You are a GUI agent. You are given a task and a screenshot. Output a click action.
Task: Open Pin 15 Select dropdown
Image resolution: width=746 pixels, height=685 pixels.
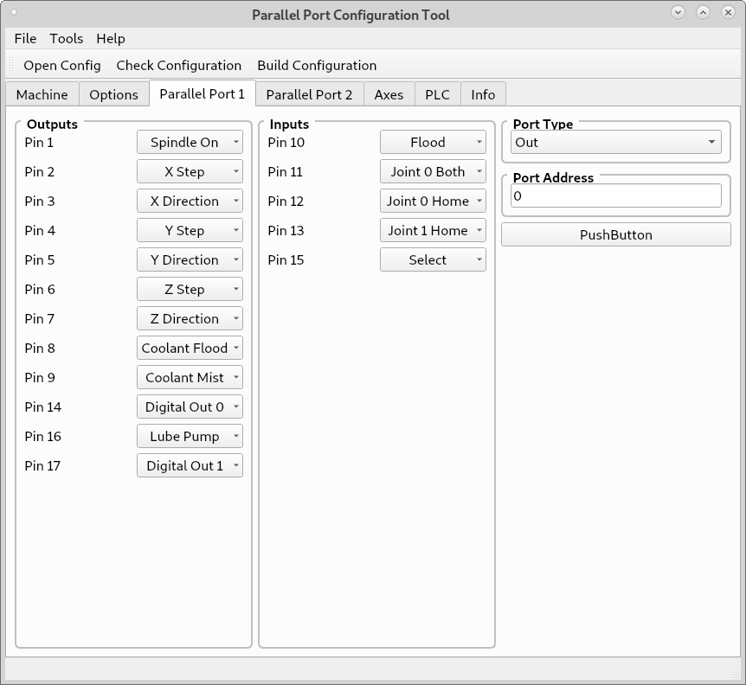pyautogui.click(x=433, y=260)
